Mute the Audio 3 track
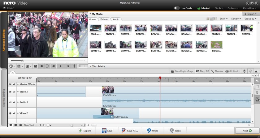 click(10, 102)
